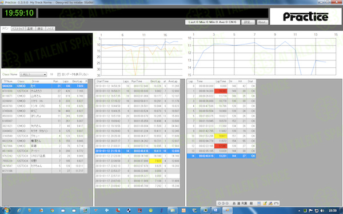Open Google Chrome from the taskbar
This screenshot has height=214, width=343.
[x=52, y=211]
